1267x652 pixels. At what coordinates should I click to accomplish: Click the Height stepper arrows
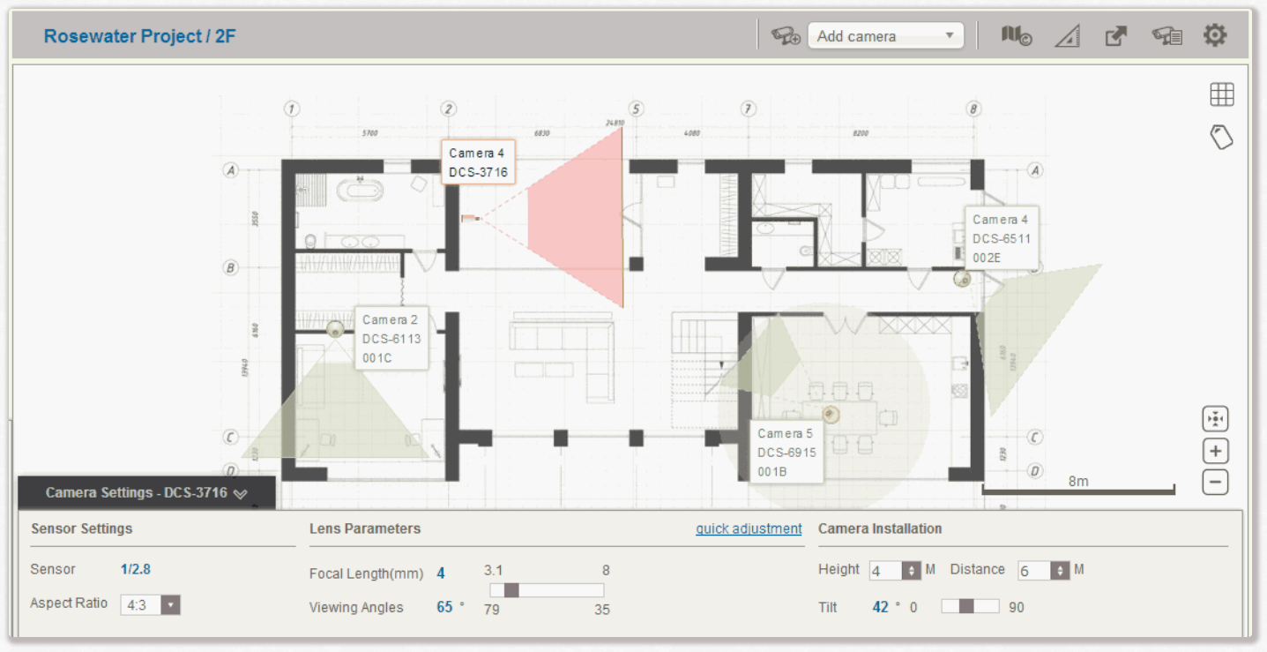(911, 571)
